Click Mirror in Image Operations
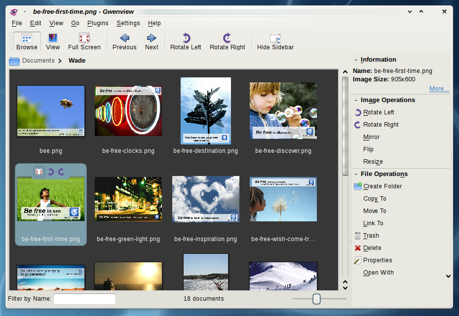The width and height of the screenshot is (459, 316). 371,137
